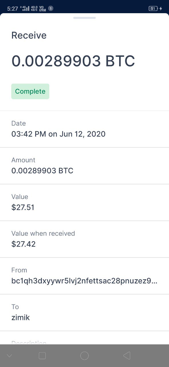Tap the notification count badge icon

(50, 9)
